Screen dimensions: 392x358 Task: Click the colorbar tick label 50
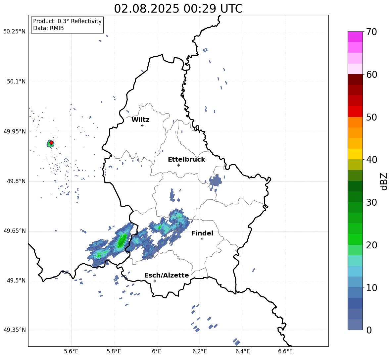coord(371,117)
